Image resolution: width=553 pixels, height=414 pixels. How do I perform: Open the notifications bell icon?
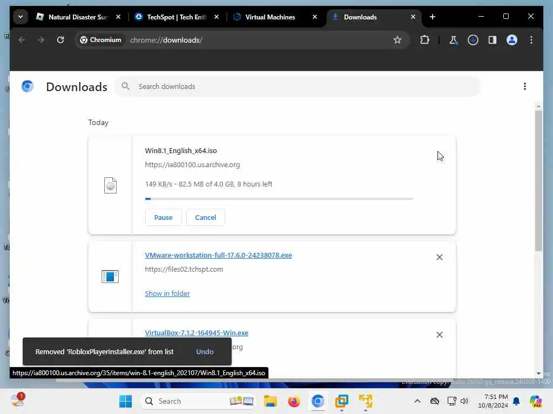[516, 401]
